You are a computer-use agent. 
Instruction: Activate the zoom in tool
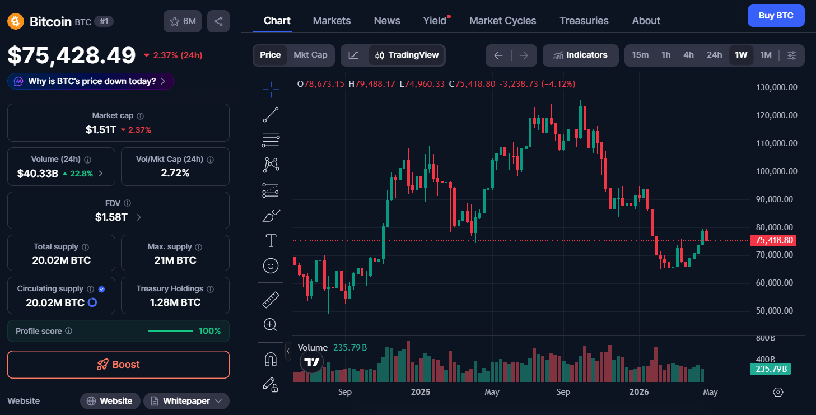tap(271, 325)
